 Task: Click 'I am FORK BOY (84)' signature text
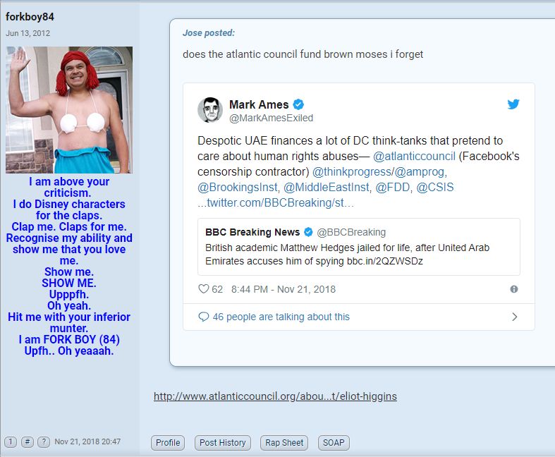(x=69, y=339)
